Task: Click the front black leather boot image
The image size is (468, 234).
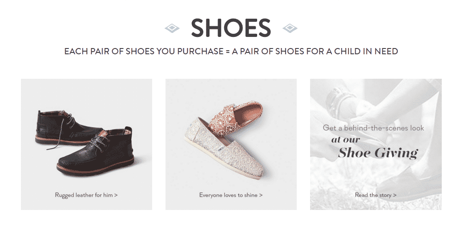Action: [96, 152]
